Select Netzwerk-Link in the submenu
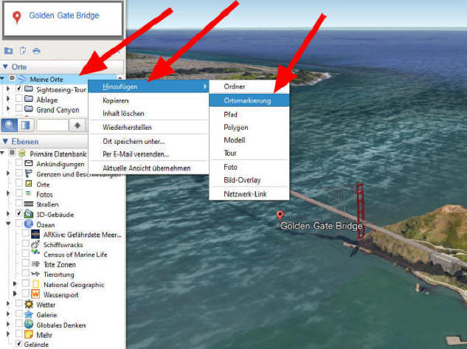Image resolution: width=467 pixels, height=349 pixels. (249, 194)
